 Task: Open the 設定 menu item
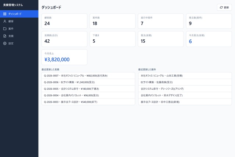[x=19, y=43]
